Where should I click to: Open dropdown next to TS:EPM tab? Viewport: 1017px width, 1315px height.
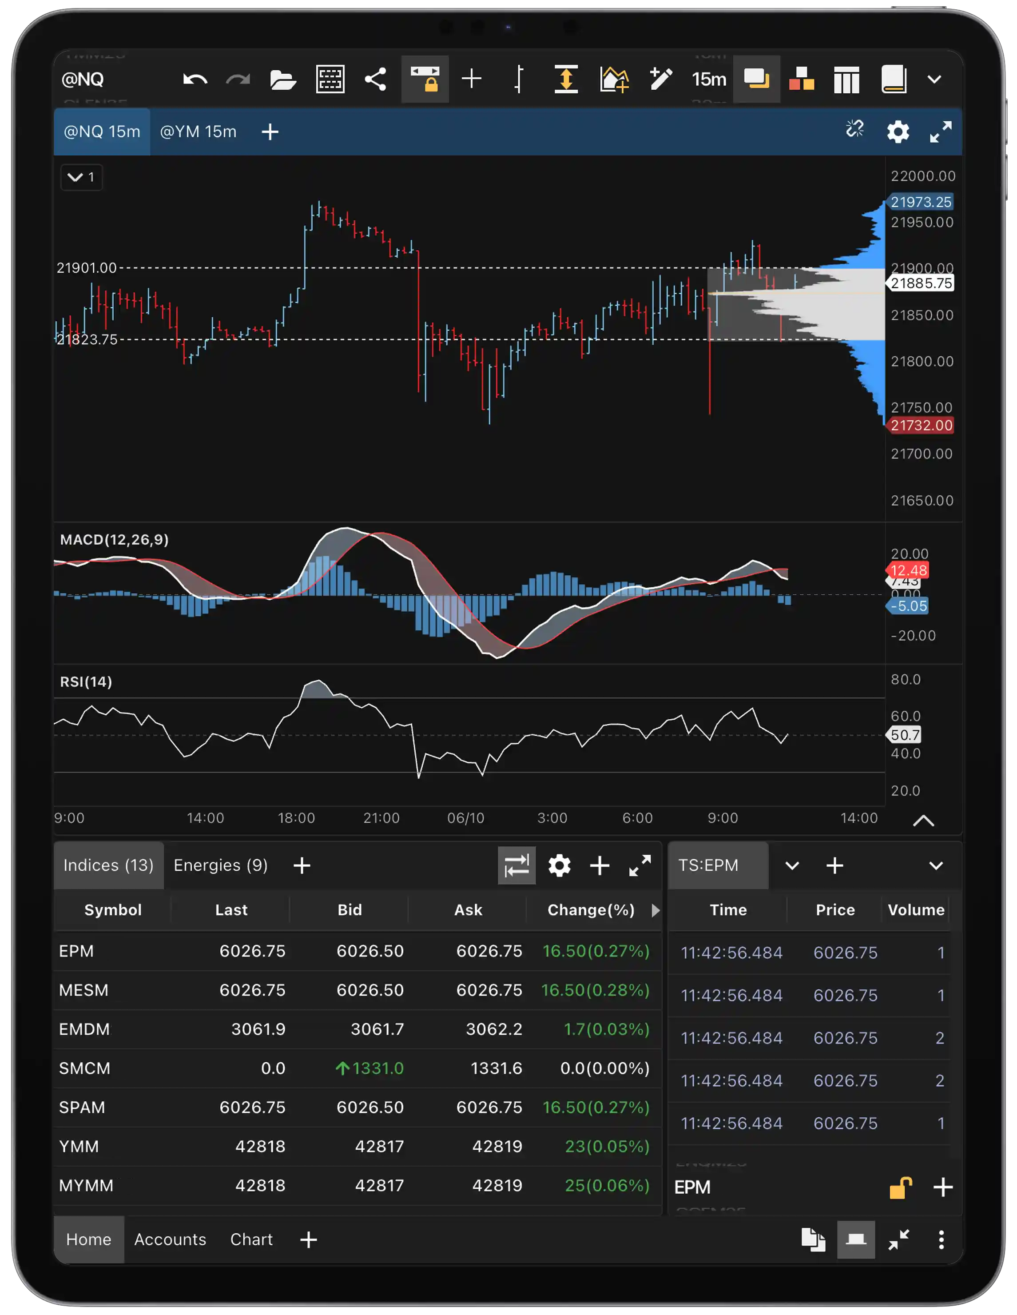pos(792,865)
